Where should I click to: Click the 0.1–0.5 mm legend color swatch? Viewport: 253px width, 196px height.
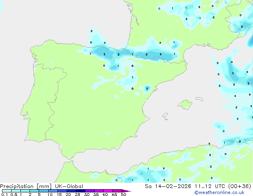click(7, 191)
